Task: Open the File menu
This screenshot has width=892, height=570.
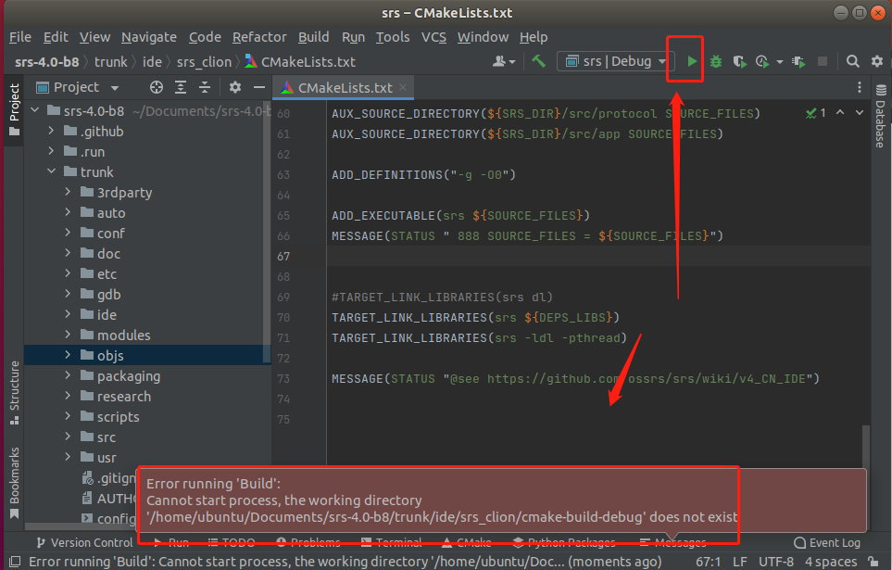Action: tap(19, 37)
